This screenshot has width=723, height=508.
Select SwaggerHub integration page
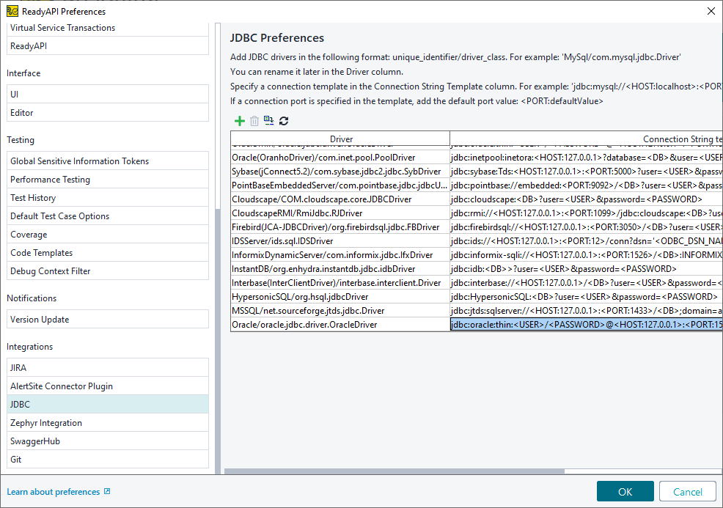point(108,441)
